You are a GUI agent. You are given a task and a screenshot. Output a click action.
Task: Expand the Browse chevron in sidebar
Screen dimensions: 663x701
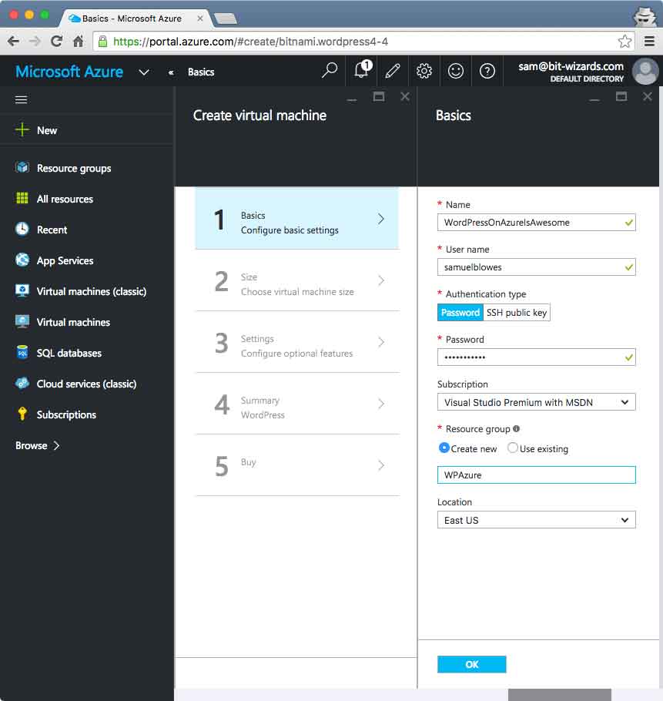coord(57,445)
